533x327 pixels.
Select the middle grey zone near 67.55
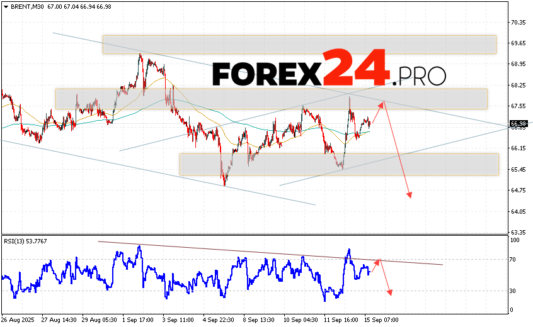[x=271, y=99]
